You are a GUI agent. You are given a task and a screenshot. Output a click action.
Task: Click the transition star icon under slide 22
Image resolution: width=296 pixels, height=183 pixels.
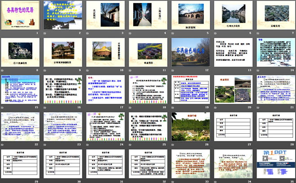(3, 145)
